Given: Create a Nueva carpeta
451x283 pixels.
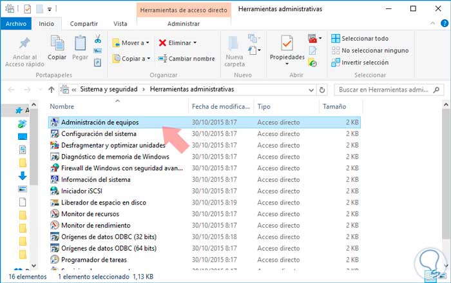Looking at the screenshot, I should click(x=235, y=52).
